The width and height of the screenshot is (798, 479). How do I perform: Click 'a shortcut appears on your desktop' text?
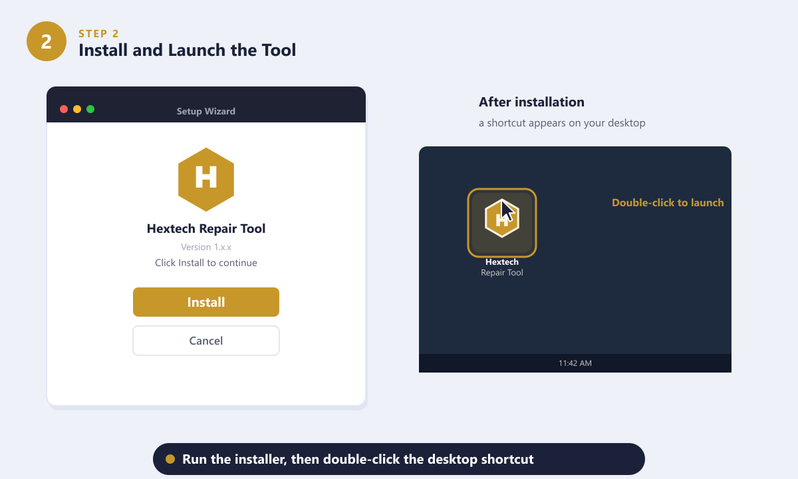pos(562,123)
